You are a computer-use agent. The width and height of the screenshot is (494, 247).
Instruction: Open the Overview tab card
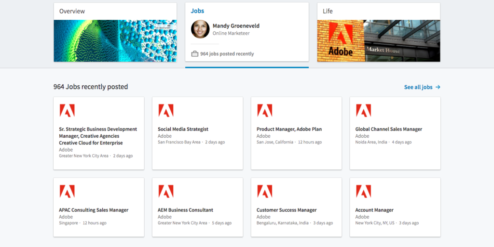pos(115,32)
